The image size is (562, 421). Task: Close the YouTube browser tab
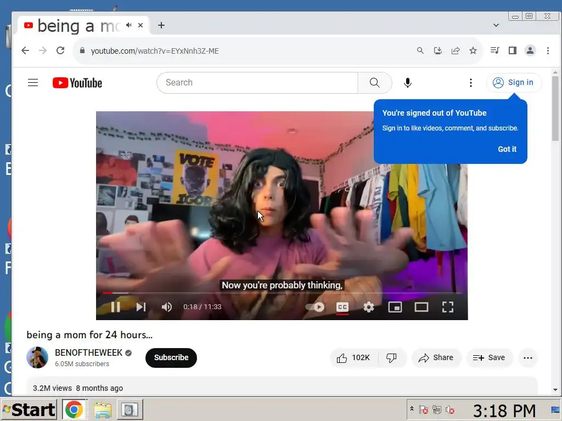(140, 25)
